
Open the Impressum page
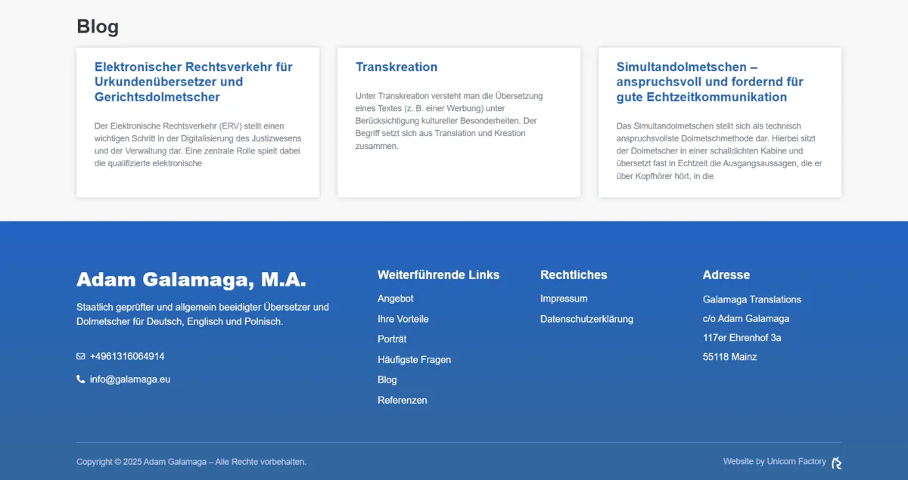pos(564,299)
